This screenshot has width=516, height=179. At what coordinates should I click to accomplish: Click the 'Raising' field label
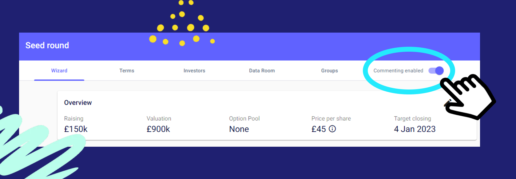[73, 118]
